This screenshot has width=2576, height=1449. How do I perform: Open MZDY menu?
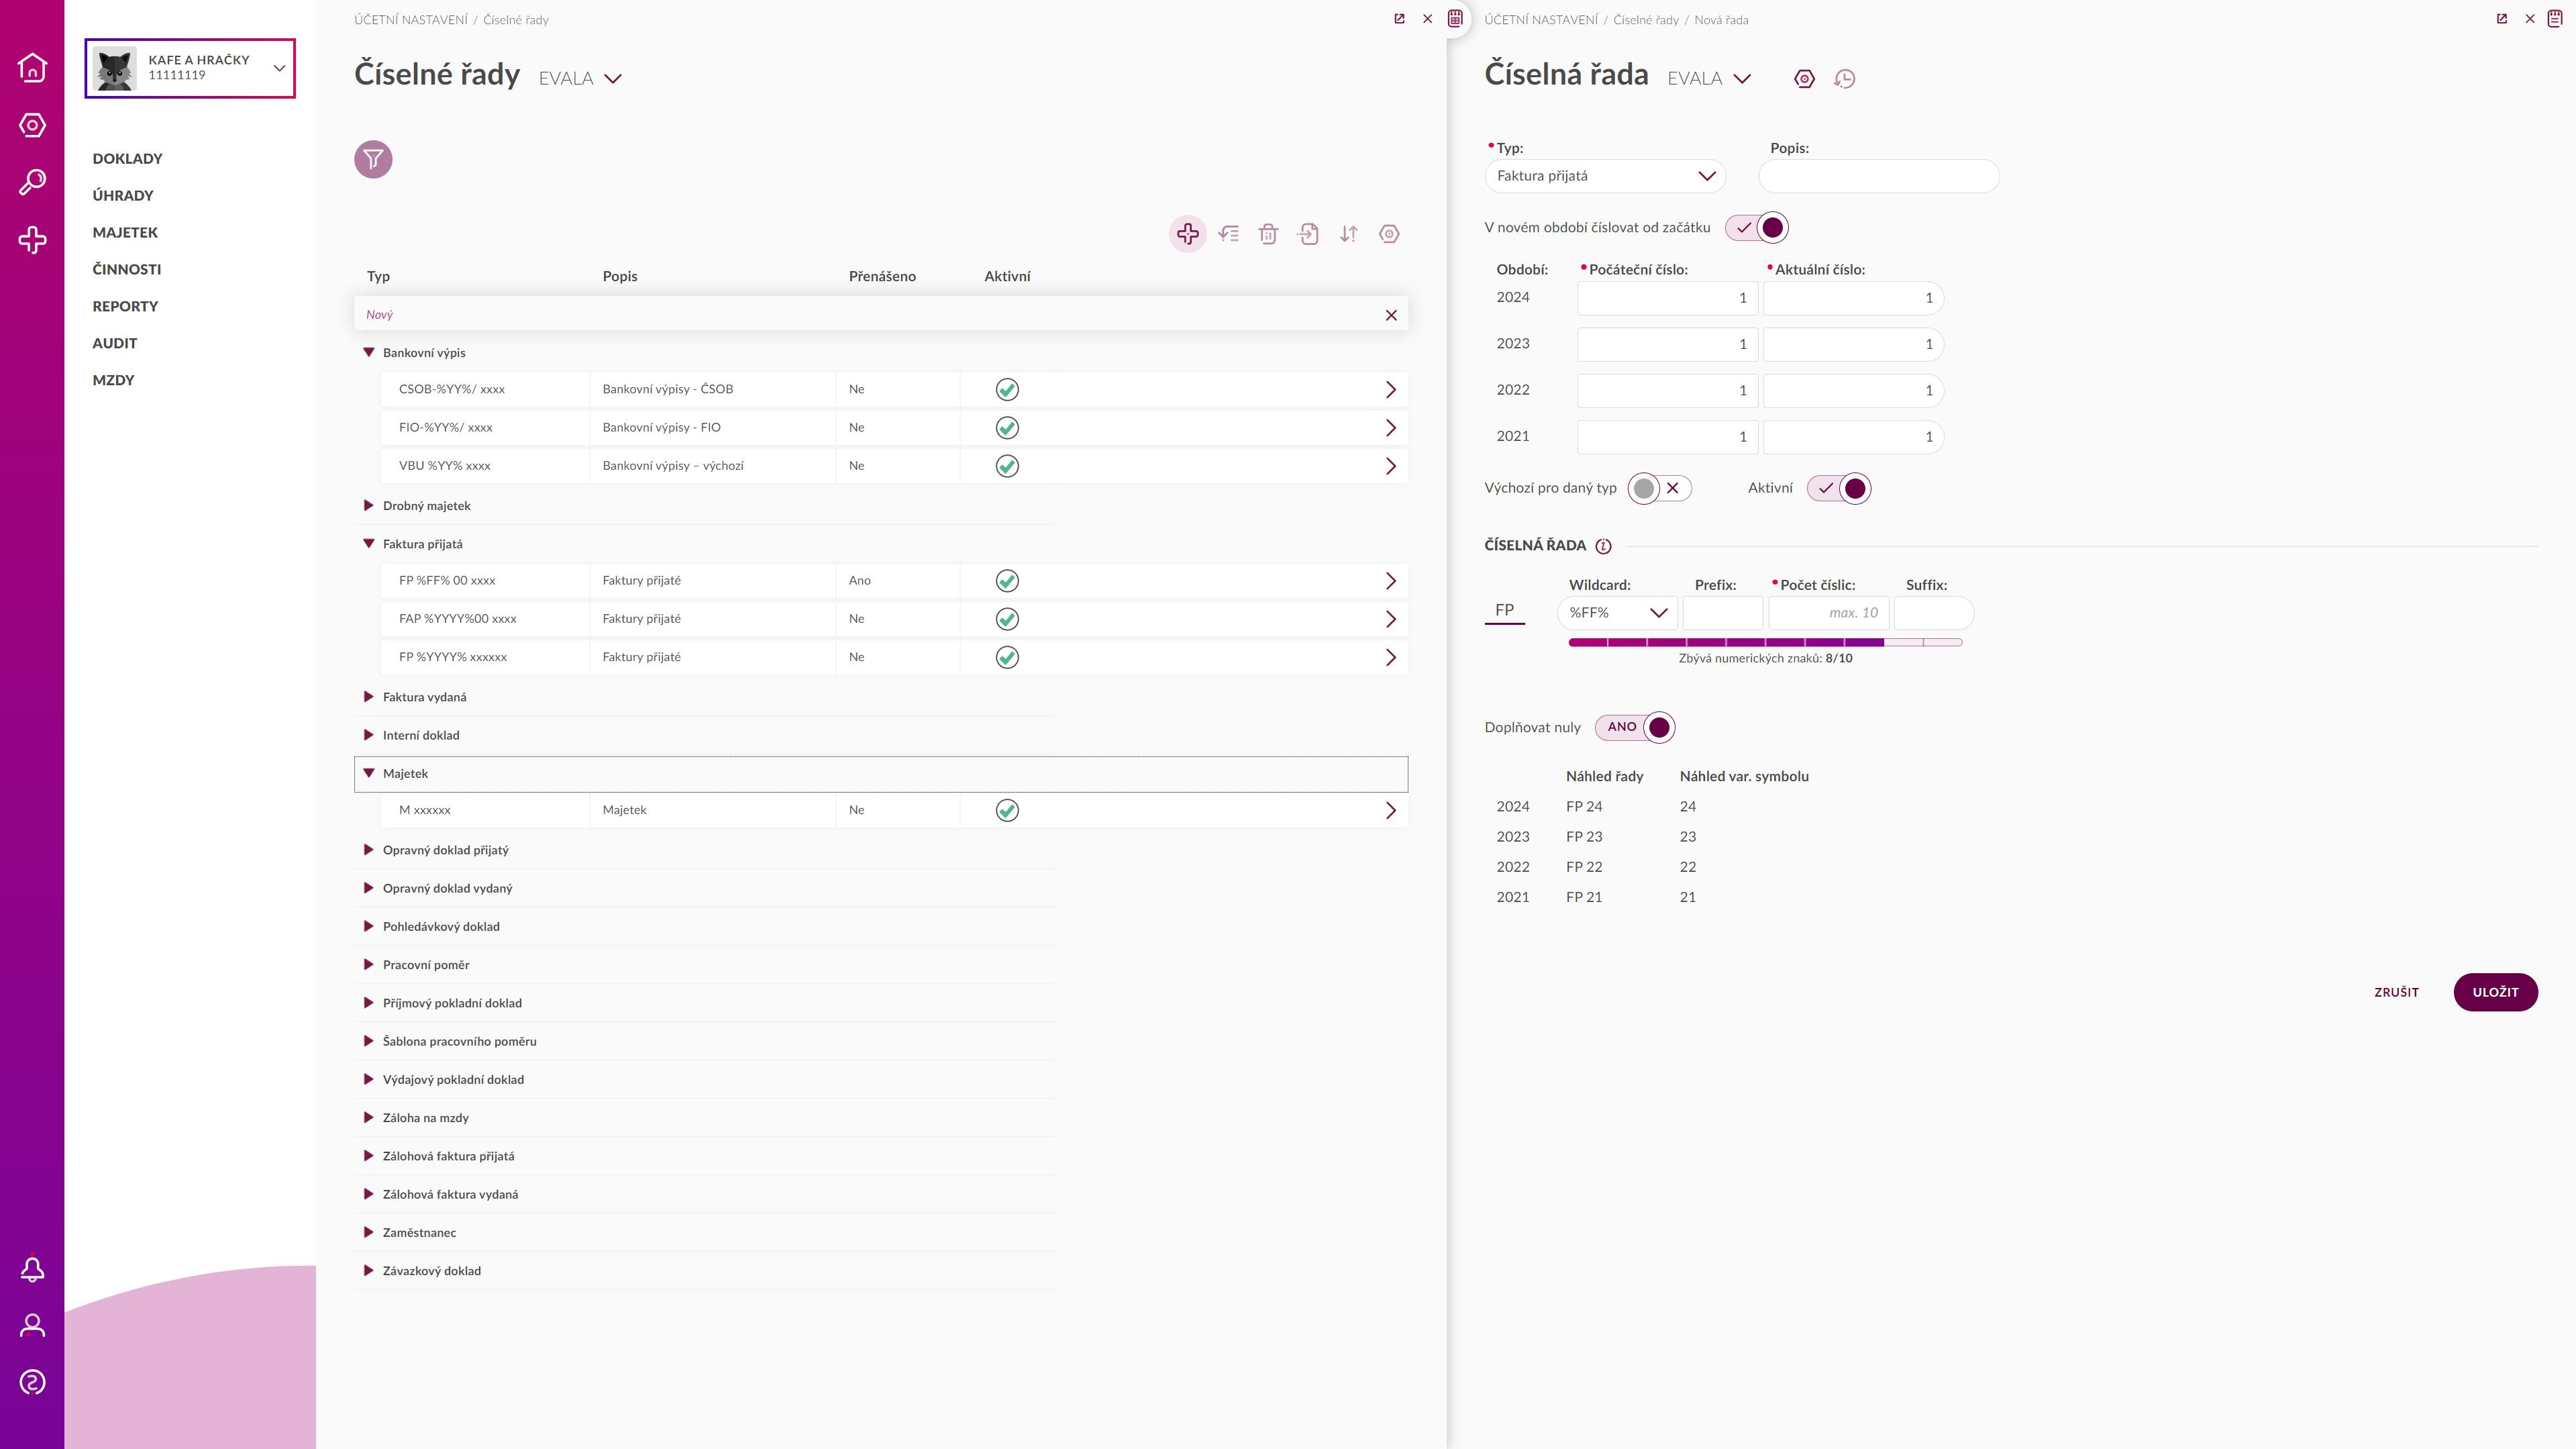[x=113, y=380]
